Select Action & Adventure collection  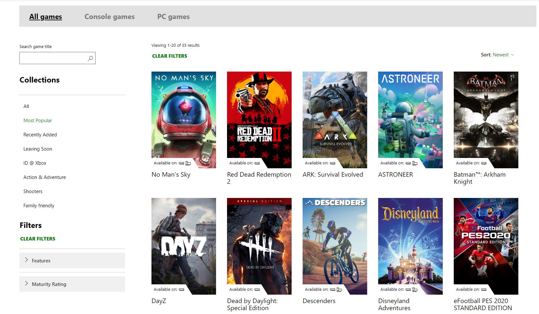click(x=45, y=177)
